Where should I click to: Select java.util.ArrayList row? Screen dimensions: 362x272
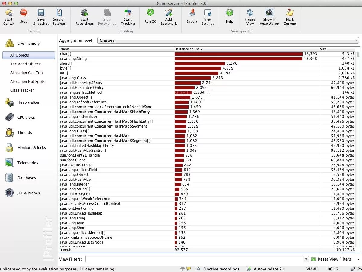pyautogui.click(x=208, y=194)
